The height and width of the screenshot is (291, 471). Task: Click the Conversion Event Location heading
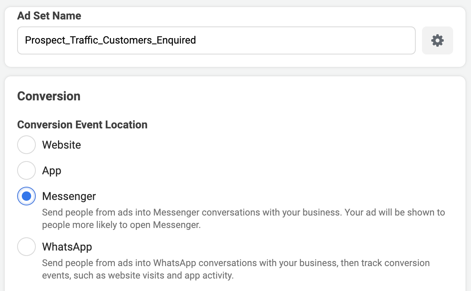pyautogui.click(x=83, y=124)
